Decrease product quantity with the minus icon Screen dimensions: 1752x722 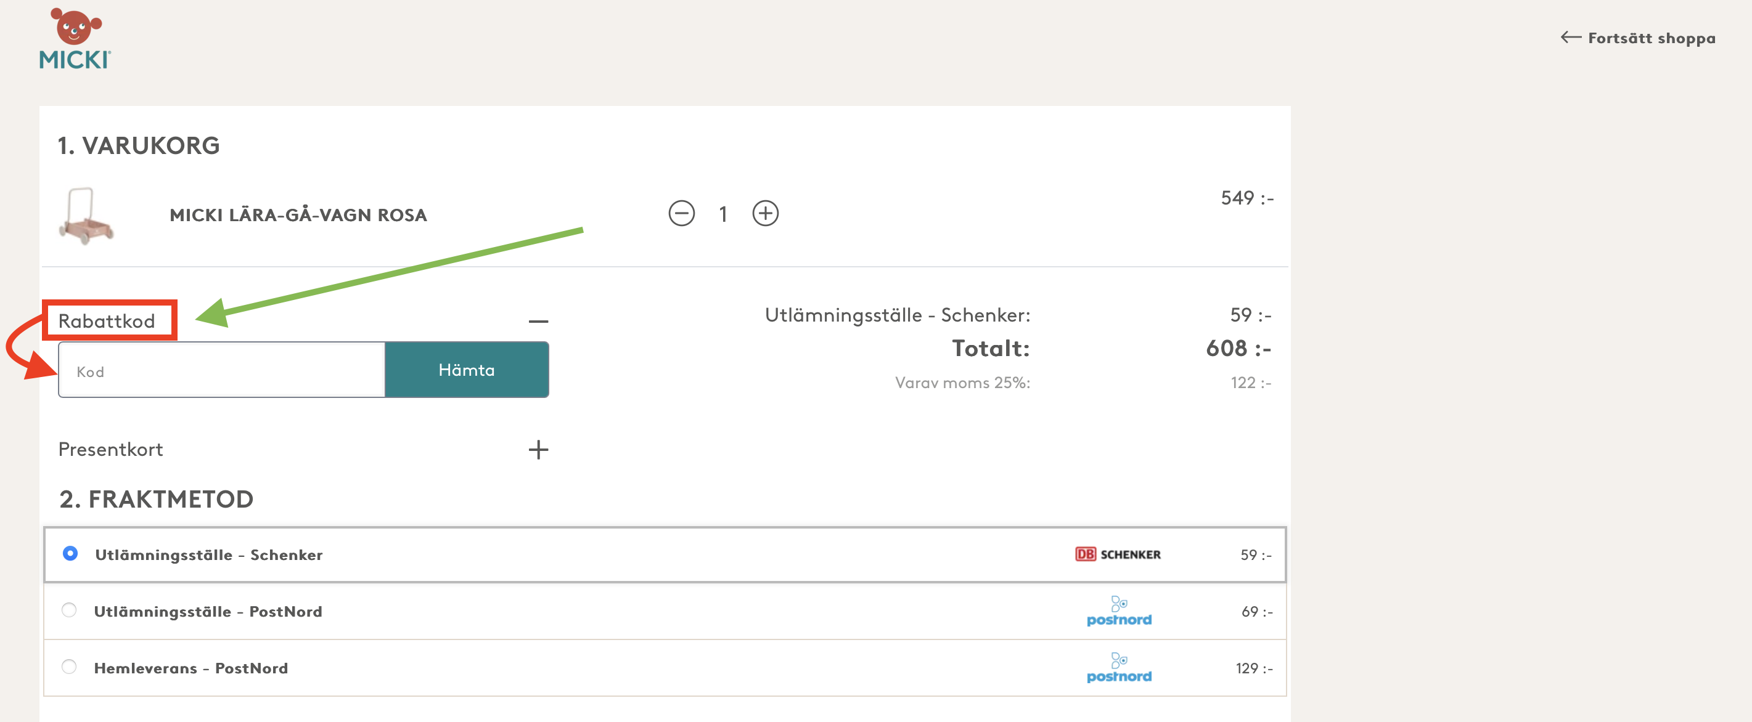(681, 214)
